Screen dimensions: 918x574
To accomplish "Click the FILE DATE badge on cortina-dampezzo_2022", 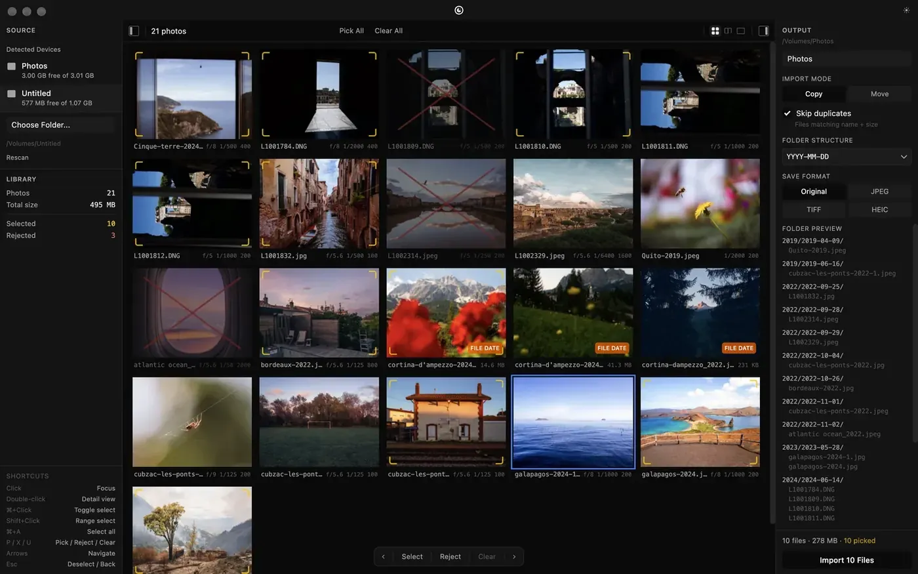I will pos(739,348).
